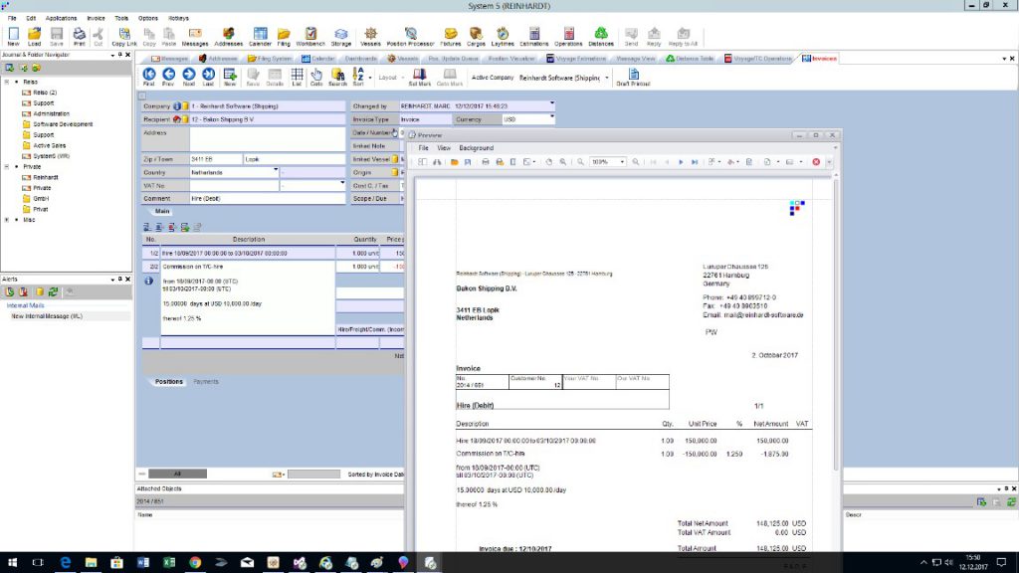
Task: Click the Distances toolbar icon
Action: point(601,36)
